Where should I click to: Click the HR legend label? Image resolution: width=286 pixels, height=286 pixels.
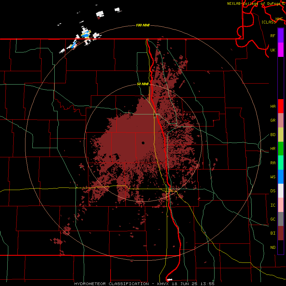click(273, 149)
